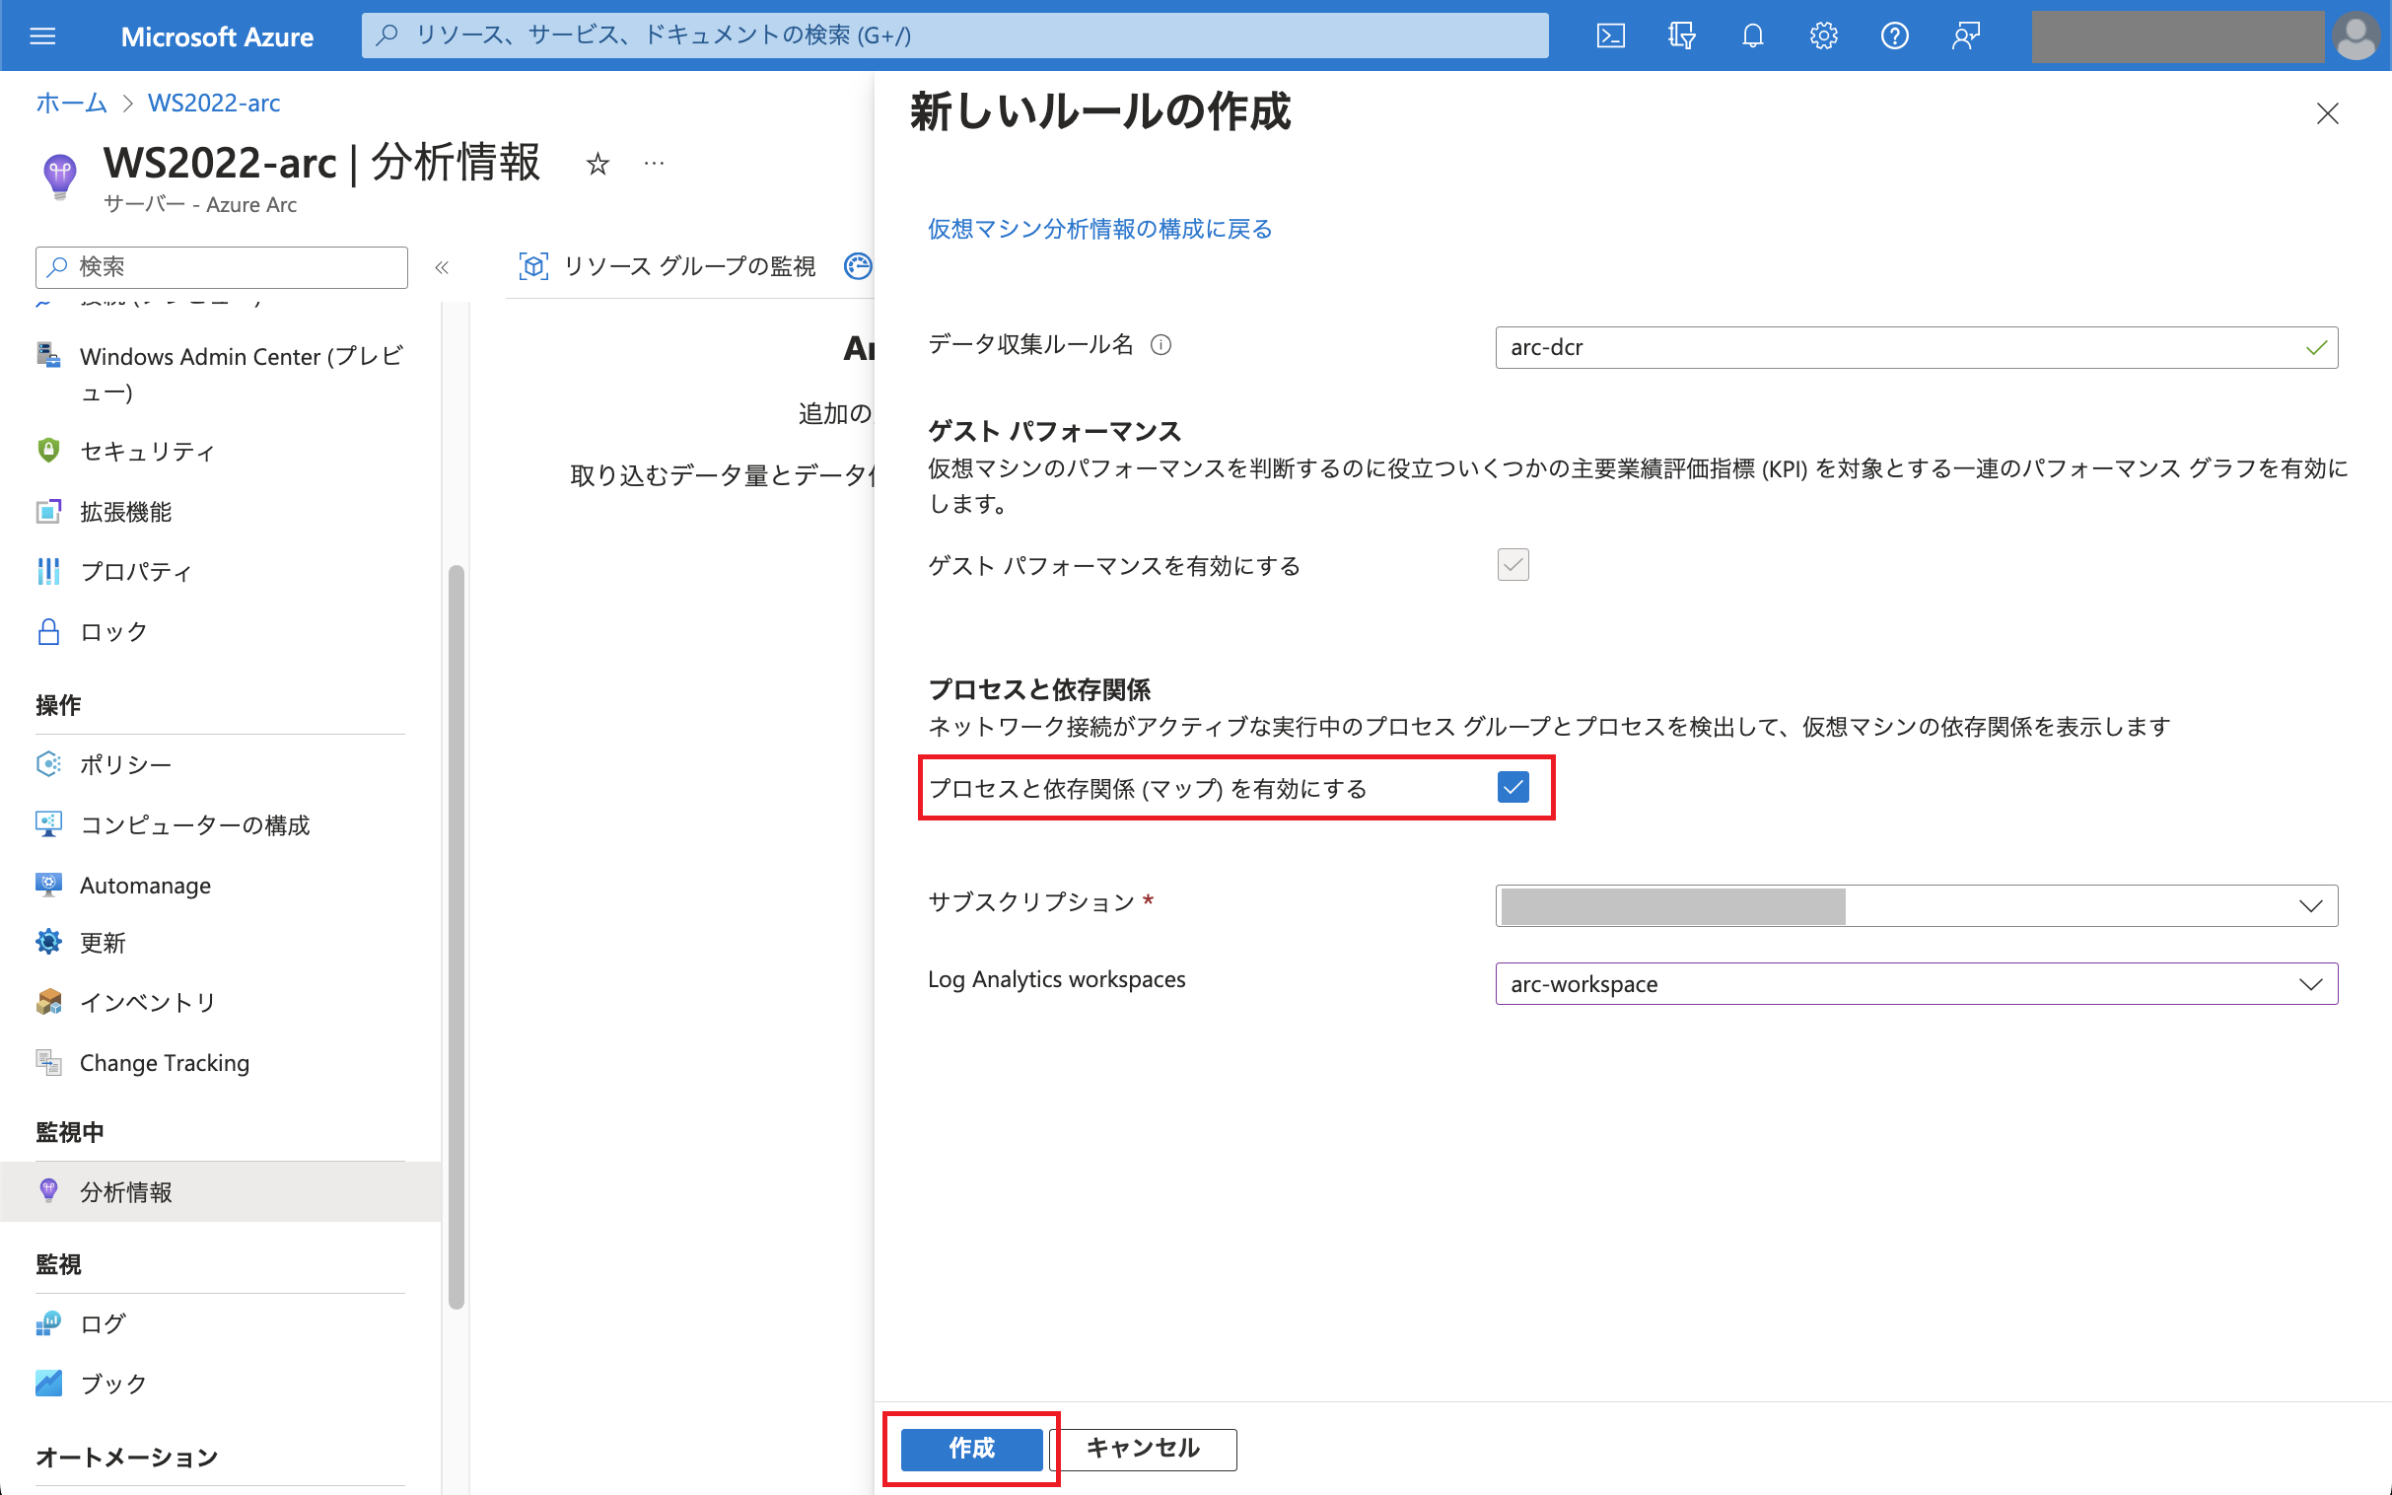Click the WS2022-arc breadcrumb link

(x=214, y=103)
